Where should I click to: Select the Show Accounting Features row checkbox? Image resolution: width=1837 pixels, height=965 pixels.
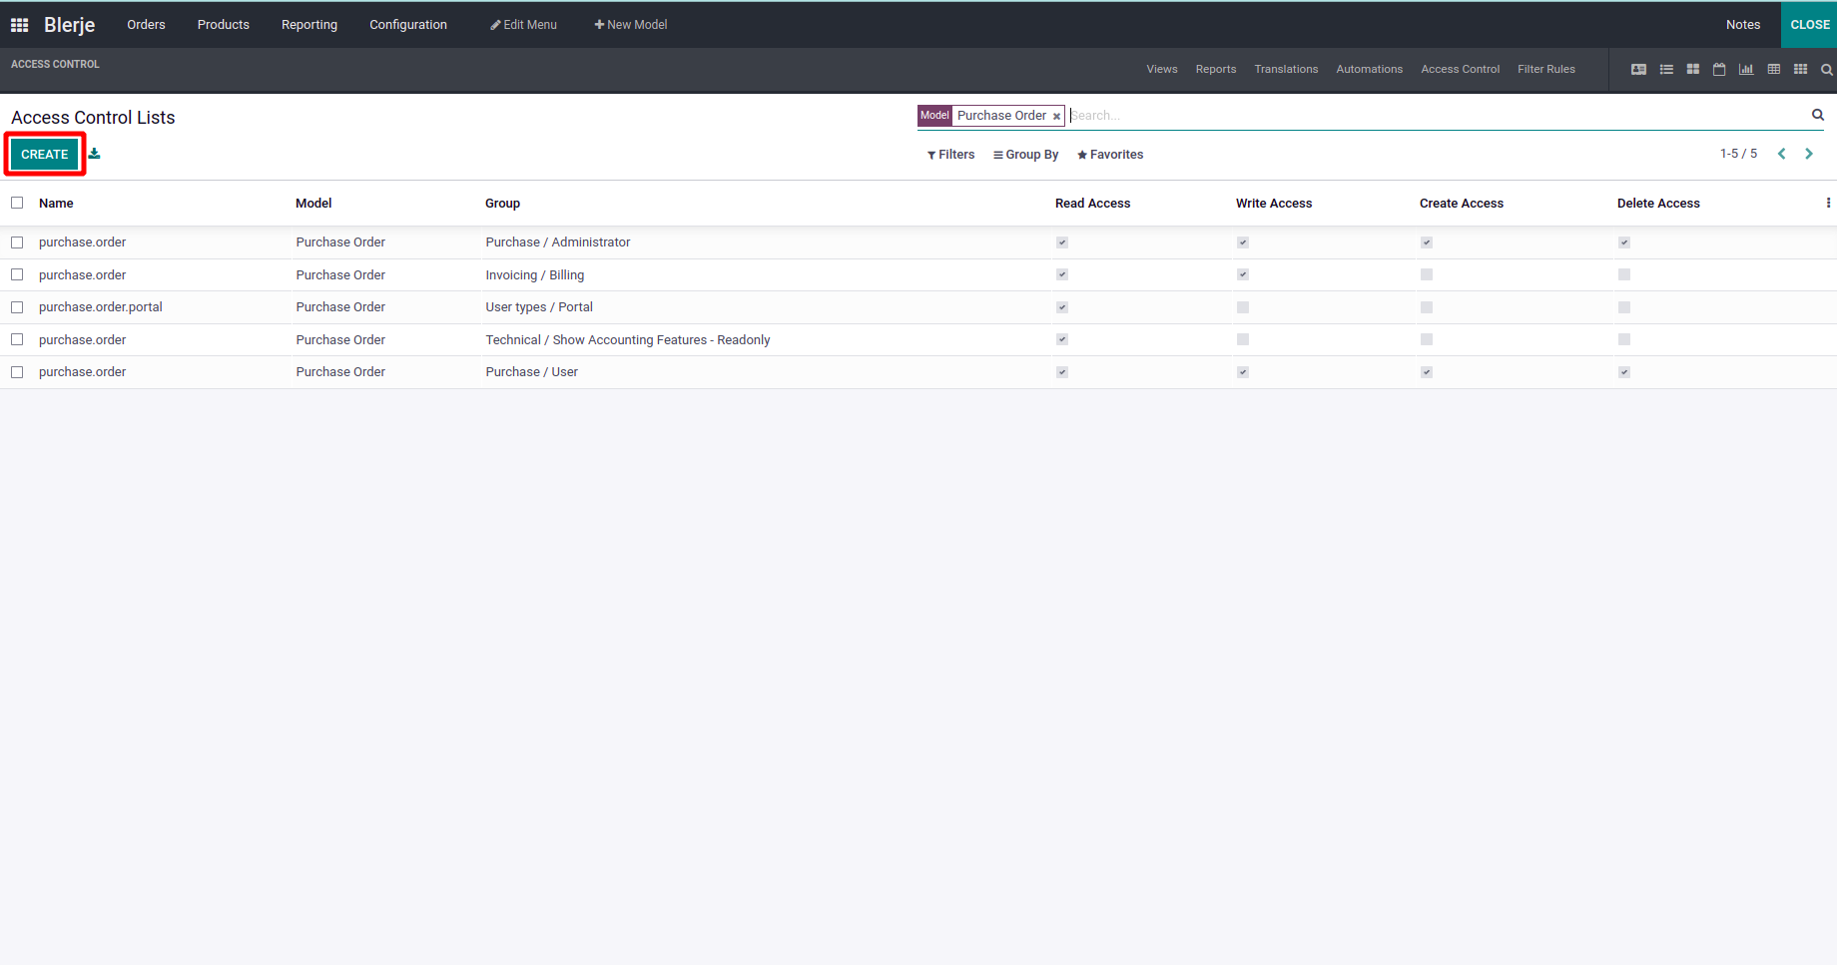(17, 339)
